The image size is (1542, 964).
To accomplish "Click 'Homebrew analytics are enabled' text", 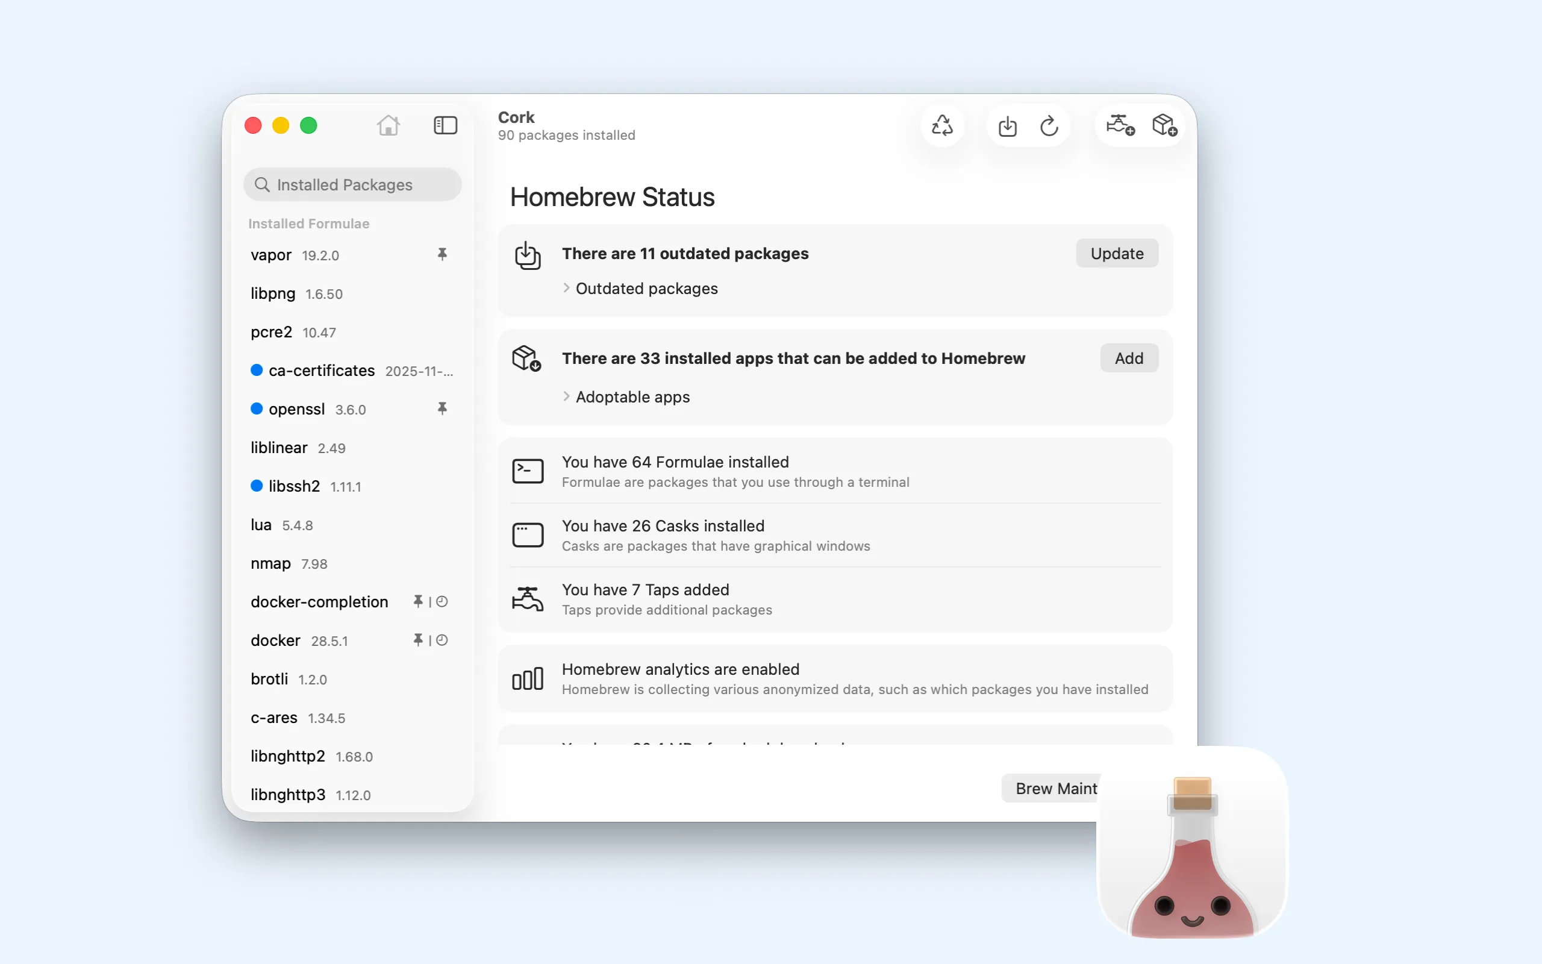I will coord(681,669).
